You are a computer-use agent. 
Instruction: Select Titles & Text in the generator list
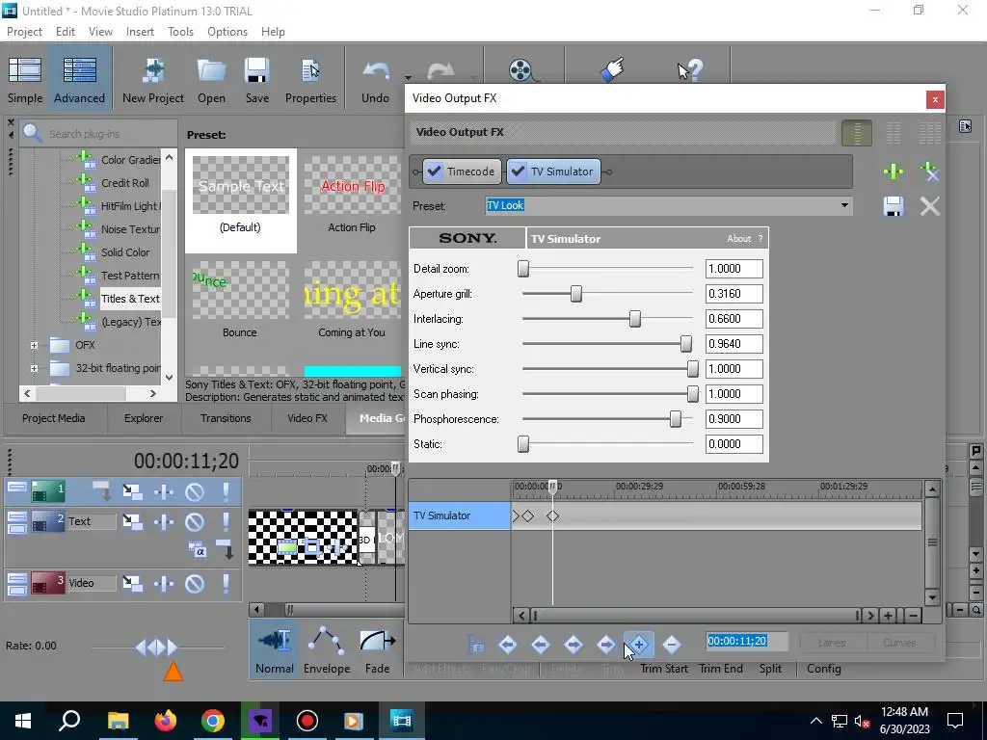coord(130,299)
